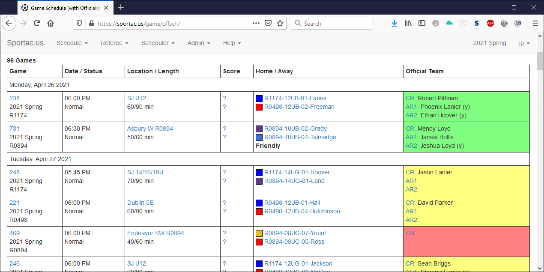The height and width of the screenshot is (272, 544).
Task: Open team R0498-12UB-02-Freeman
Action: click(x=299, y=107)
